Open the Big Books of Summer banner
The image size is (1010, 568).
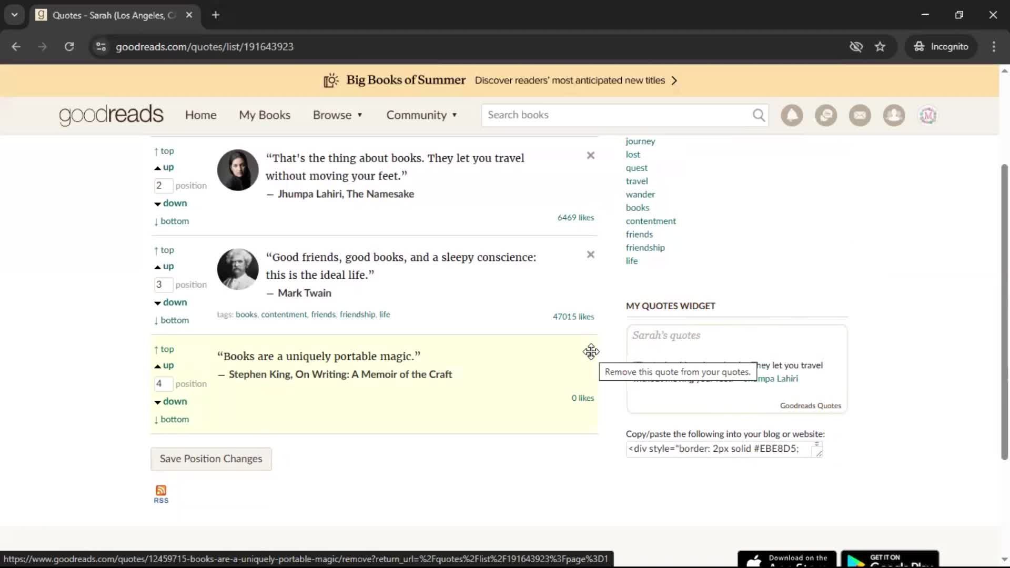click(500, 80)
